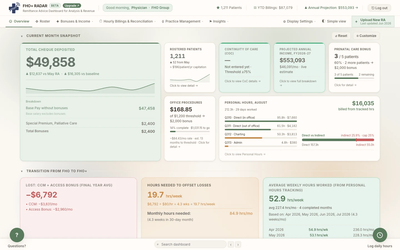The image size is (400, 250).
Task: Click the Reset button
Action: click(x=341, y=36)
